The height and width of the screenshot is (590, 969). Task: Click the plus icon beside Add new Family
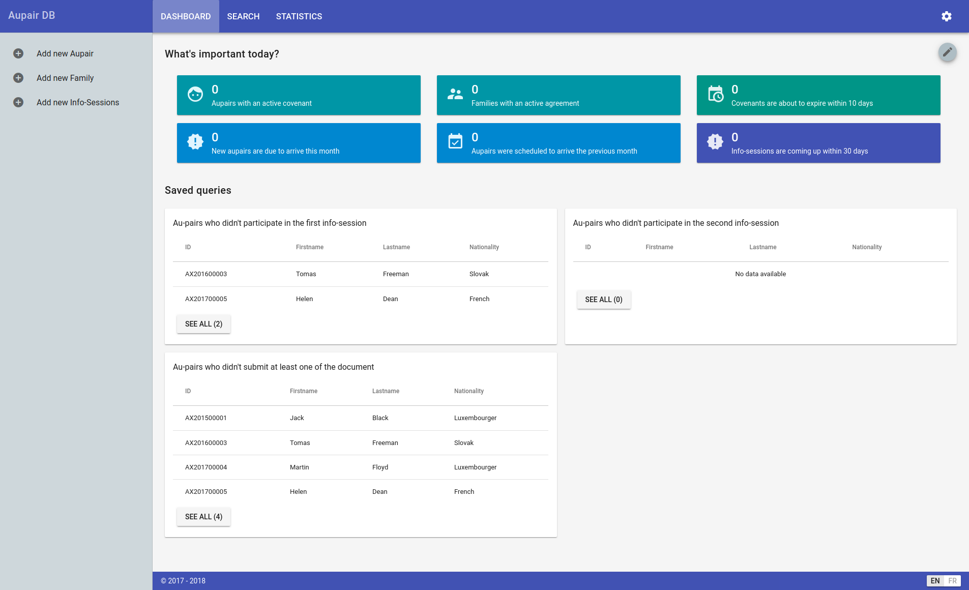tap(18, 78)
